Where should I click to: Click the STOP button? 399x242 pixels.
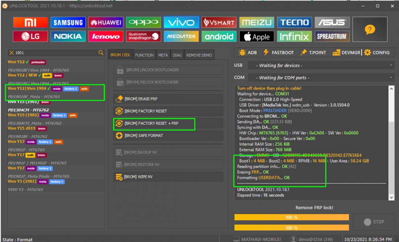pos(374,222)
